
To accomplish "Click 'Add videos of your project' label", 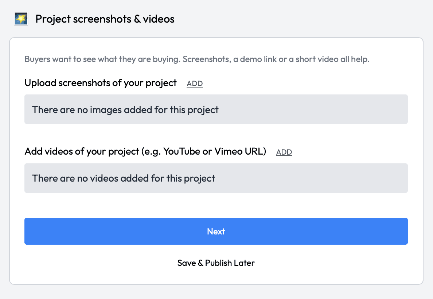I will tap(145, 151).
